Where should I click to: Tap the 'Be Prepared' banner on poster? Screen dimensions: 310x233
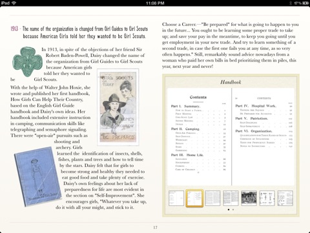pos(118,137)
